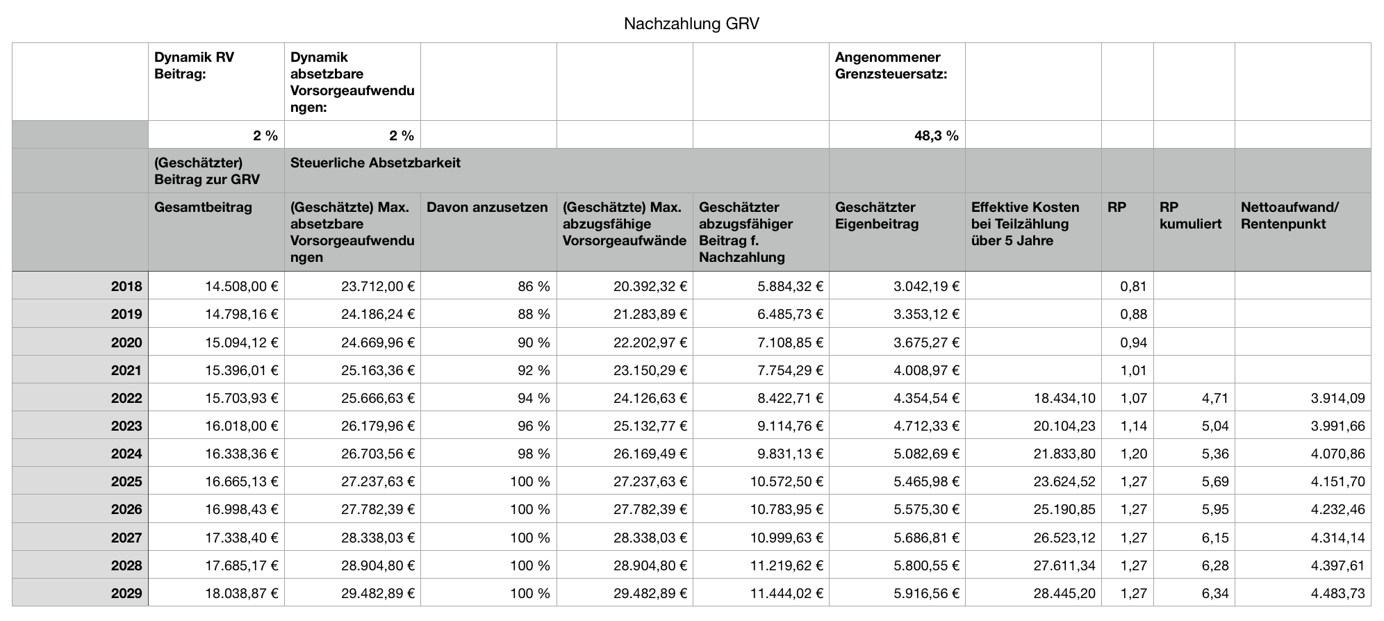Click the Nettoaufwand/Rentenpunkt header cell
Screen dimensions: 1384x621
point(1302,232)
